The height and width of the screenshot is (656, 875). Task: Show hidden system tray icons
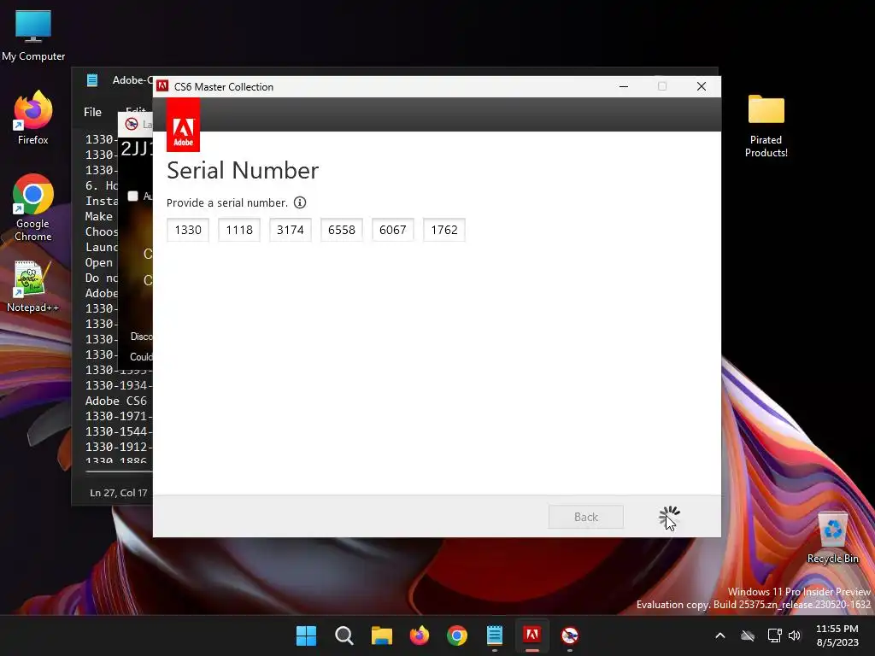[719, 635]
